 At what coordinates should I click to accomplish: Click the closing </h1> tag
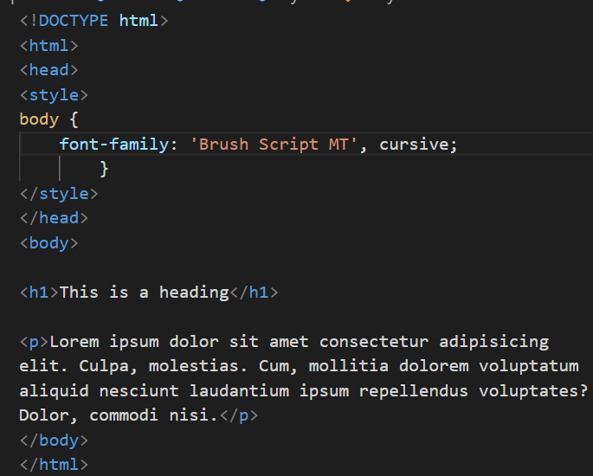coord(254,293)
